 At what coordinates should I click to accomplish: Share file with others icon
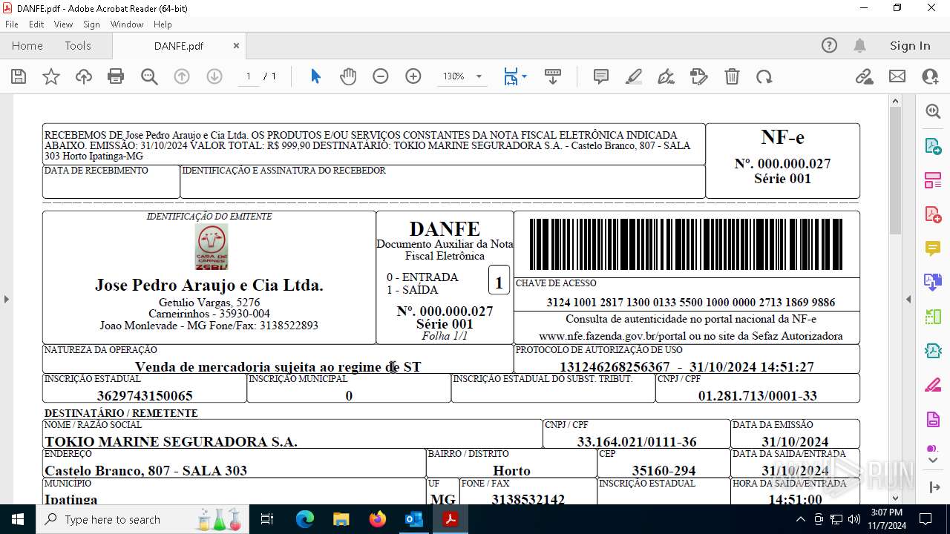[x=930, y=76]
